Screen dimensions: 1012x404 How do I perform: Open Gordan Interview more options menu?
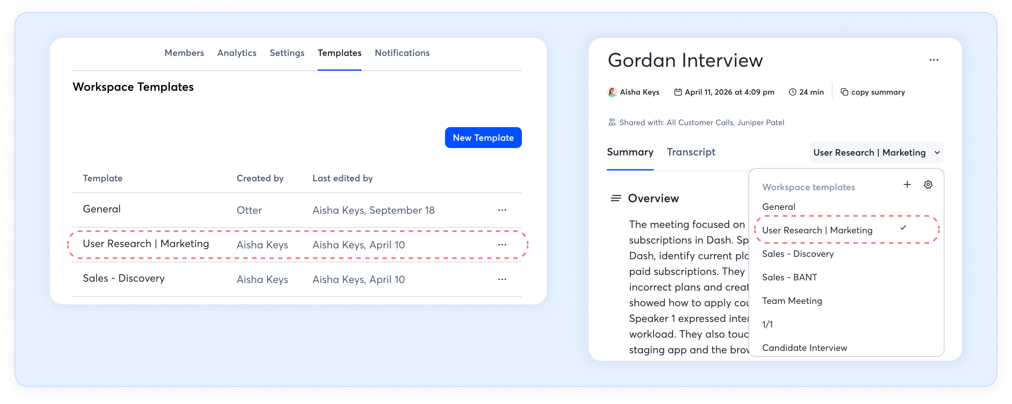coord(934,60)
